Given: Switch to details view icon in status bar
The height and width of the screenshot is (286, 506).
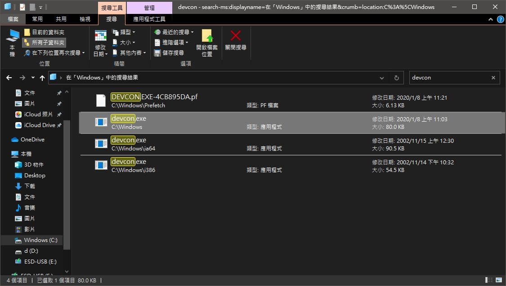Looking at the screenshot, I should coord(489,280).
